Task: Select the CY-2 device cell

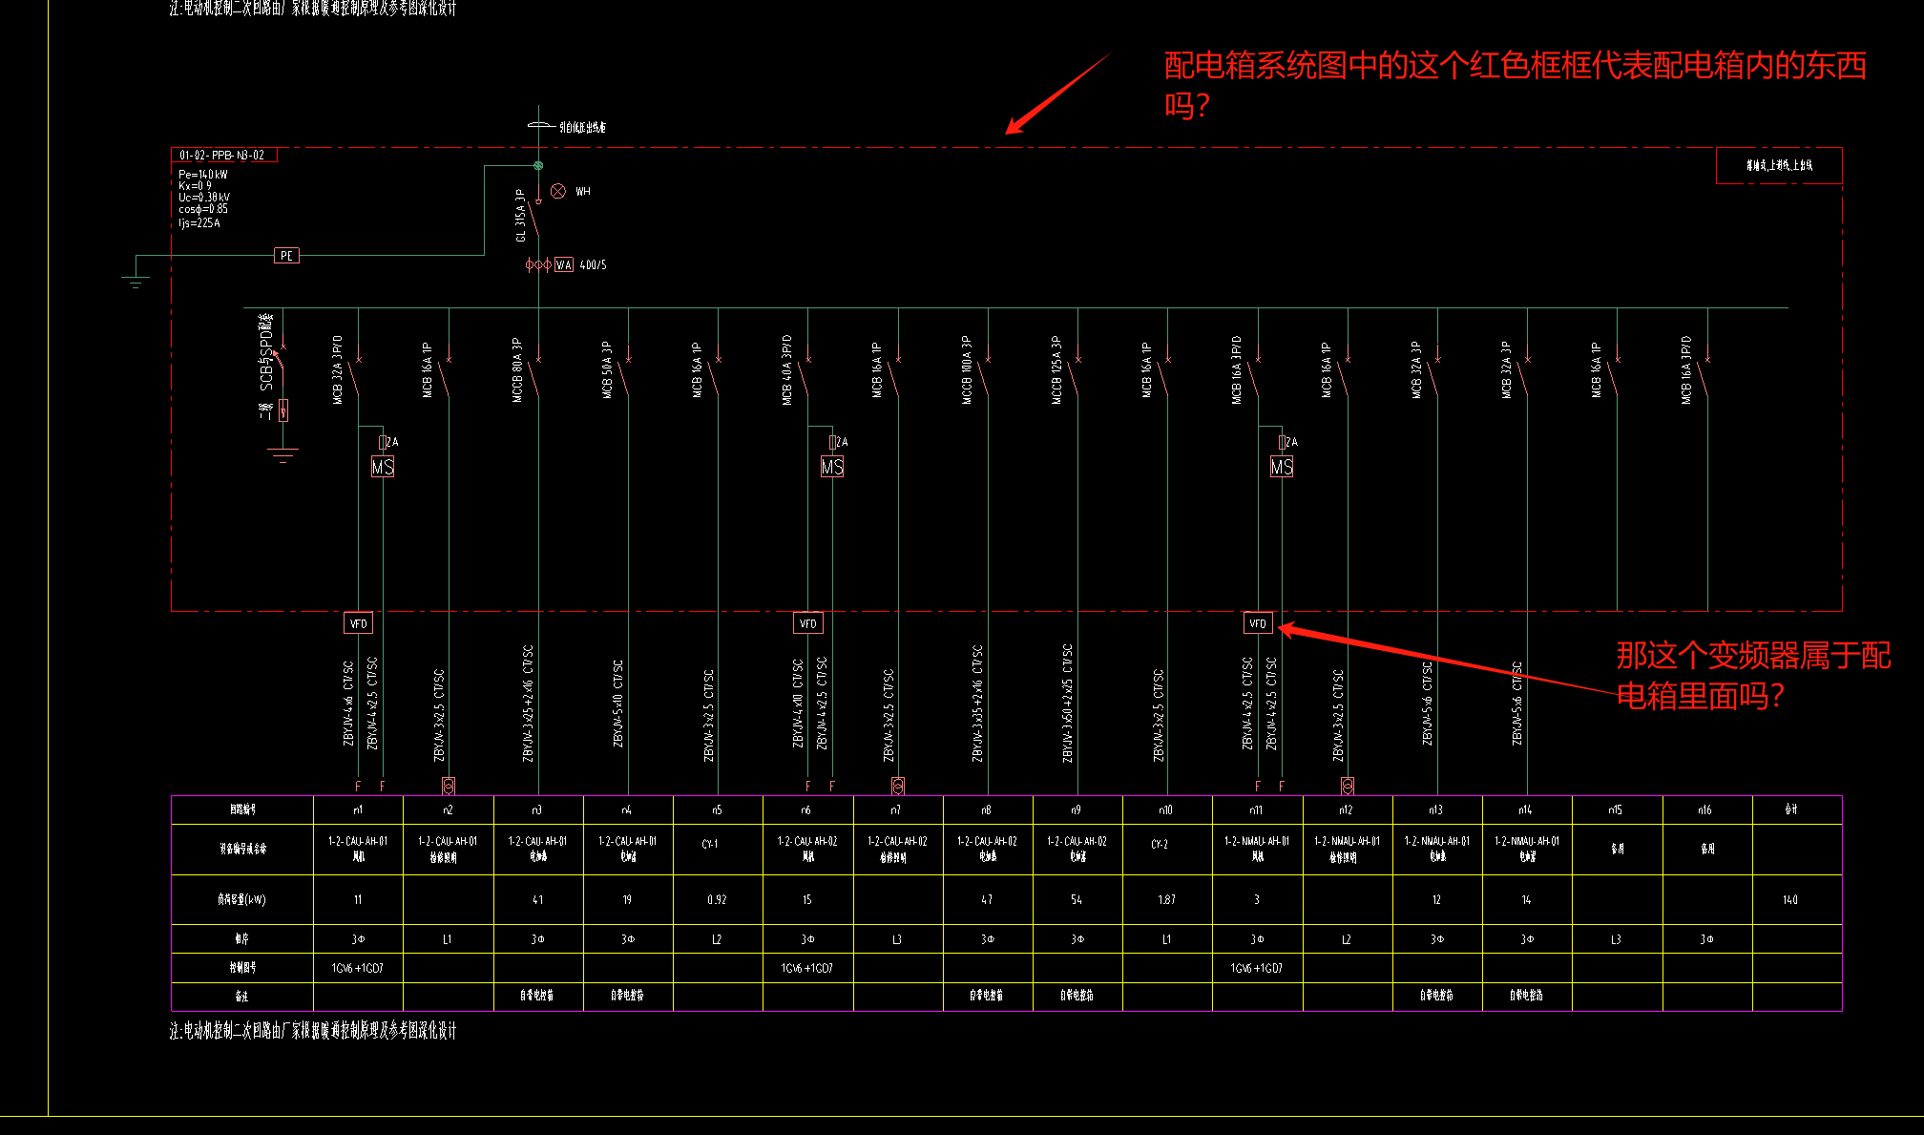Action: pos(1167,849)
